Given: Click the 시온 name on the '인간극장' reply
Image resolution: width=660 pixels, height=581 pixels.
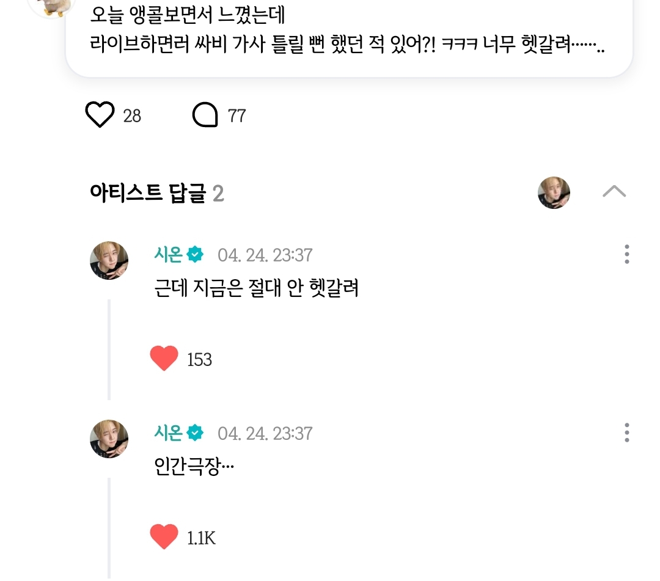Looking at the screenshot, I should pyautogui.click(x=168, y=433).
